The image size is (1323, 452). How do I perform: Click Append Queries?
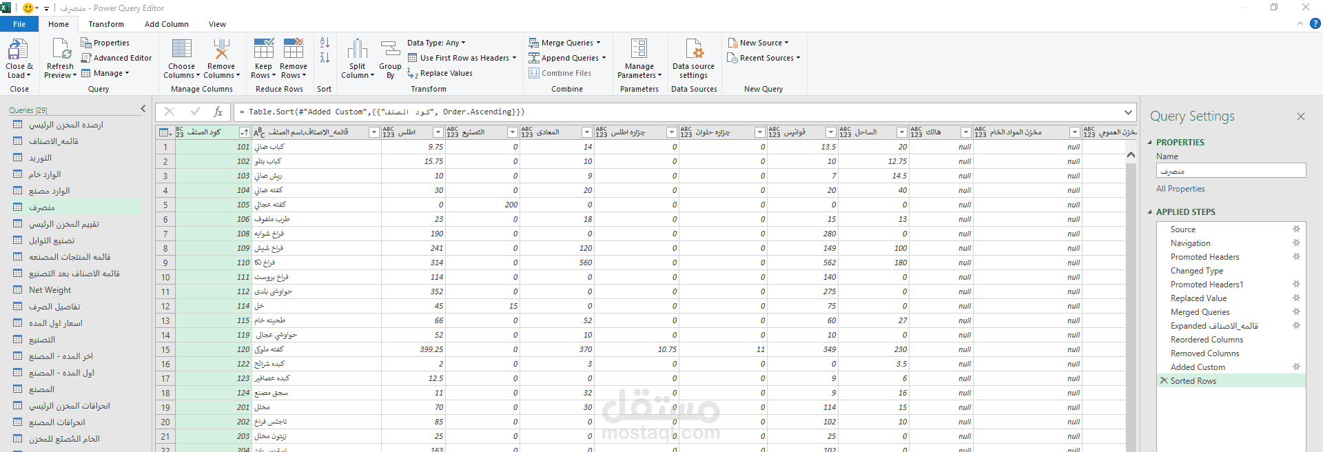coord(567,58)
